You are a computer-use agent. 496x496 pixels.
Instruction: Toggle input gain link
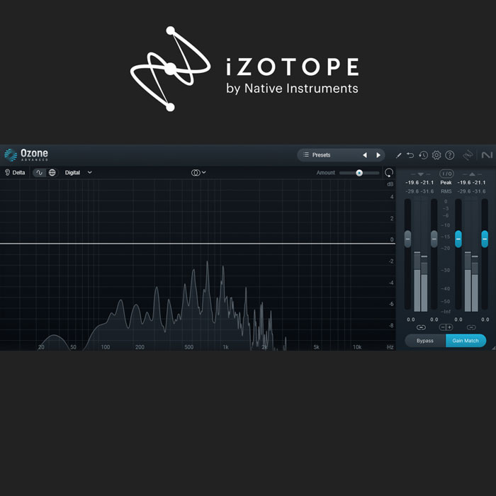421,327
